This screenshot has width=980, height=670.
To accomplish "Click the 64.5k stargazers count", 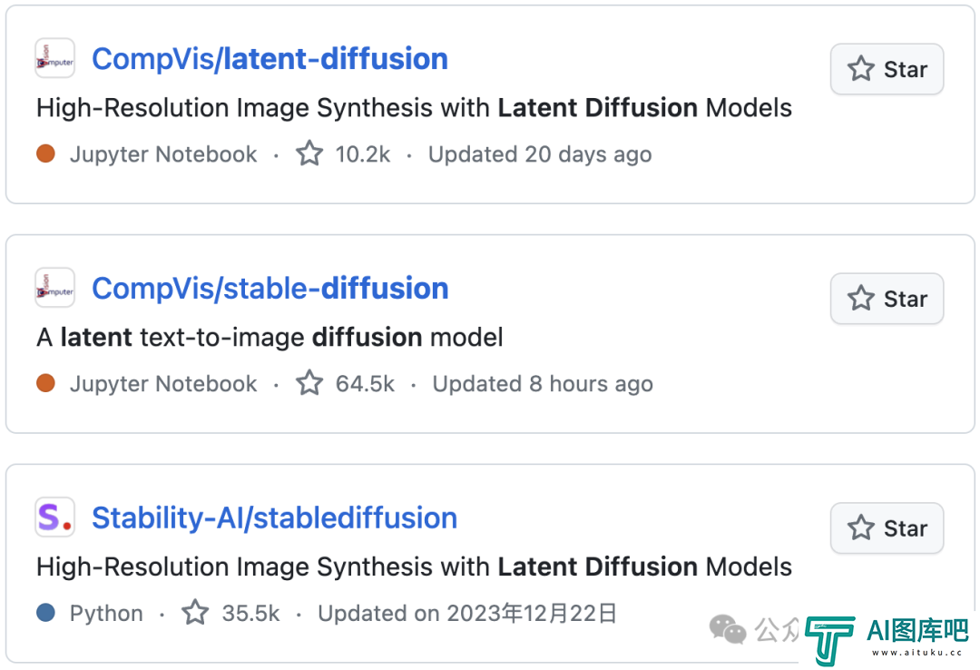I will click(365, 383).
